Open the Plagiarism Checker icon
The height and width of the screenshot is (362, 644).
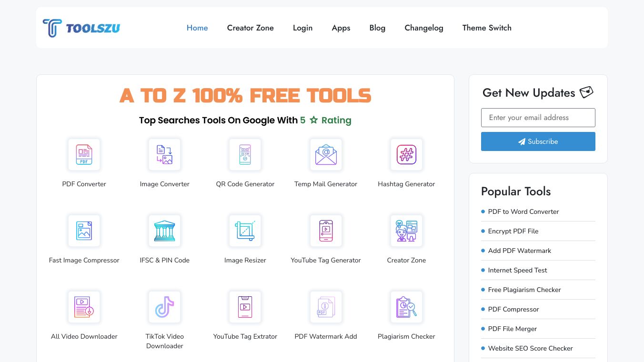click(x=406, y=307)
